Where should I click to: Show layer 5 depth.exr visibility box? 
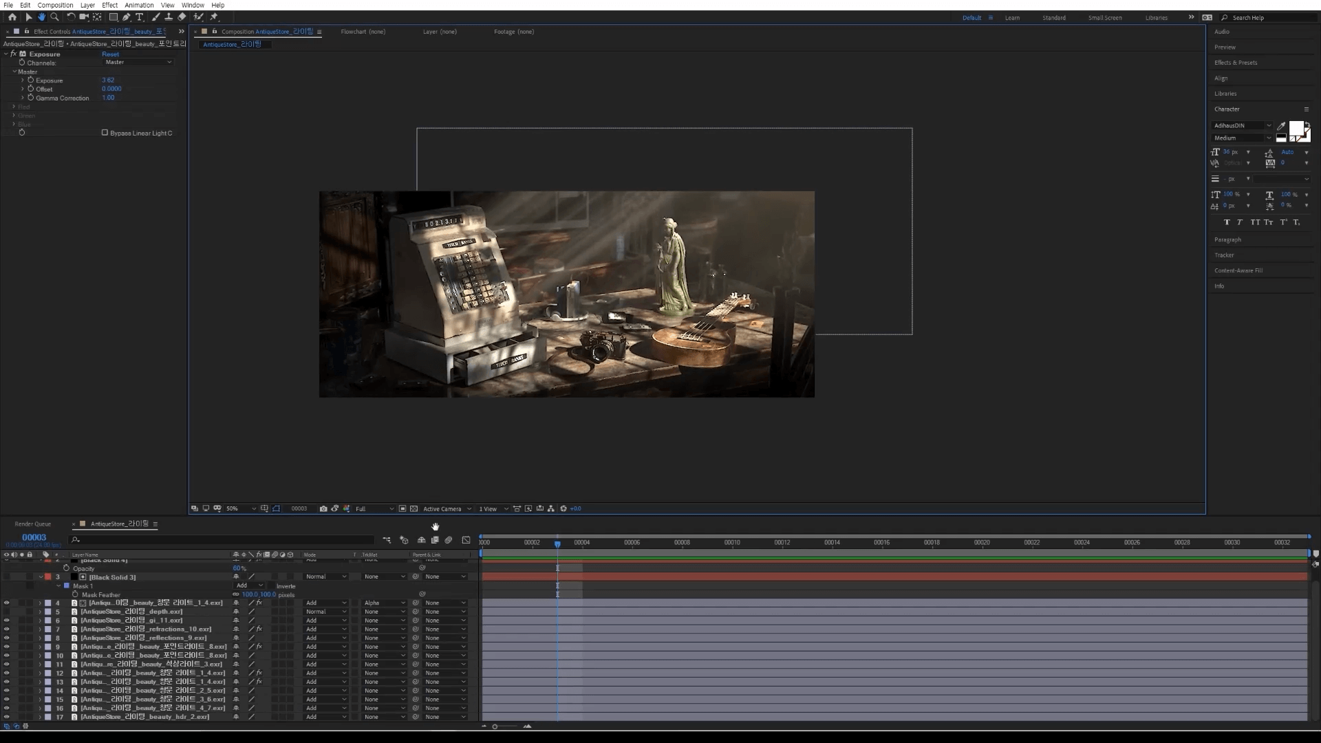[x=7, y=612]
